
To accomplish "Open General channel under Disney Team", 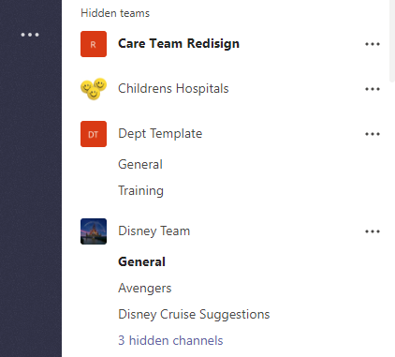I will coord(141,261).
